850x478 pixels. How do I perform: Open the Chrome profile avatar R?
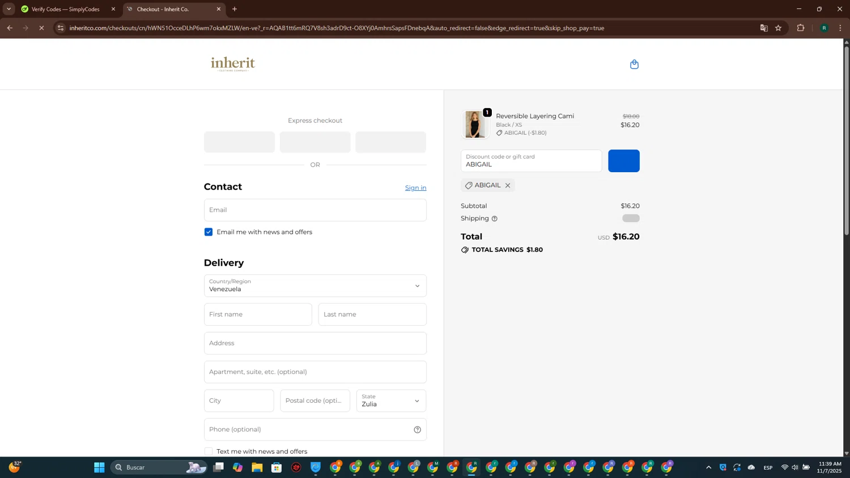tap(824, 28)
